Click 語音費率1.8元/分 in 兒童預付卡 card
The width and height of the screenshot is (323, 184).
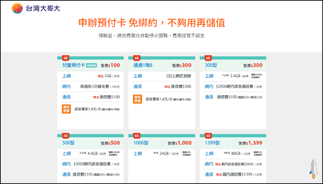point(97,109)
